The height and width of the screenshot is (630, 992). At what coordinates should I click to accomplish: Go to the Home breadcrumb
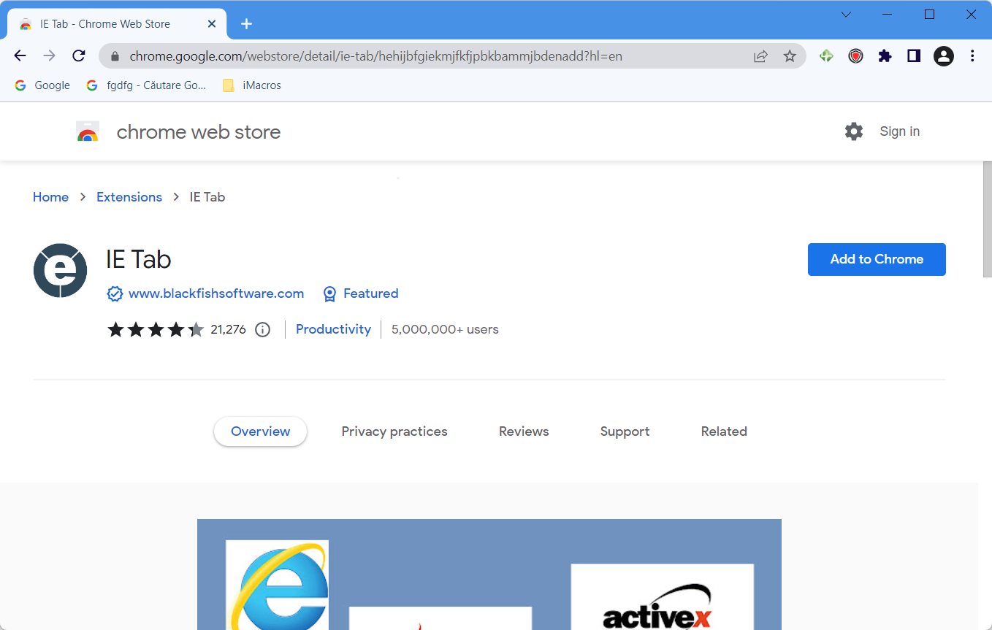[x=50, y=197]
